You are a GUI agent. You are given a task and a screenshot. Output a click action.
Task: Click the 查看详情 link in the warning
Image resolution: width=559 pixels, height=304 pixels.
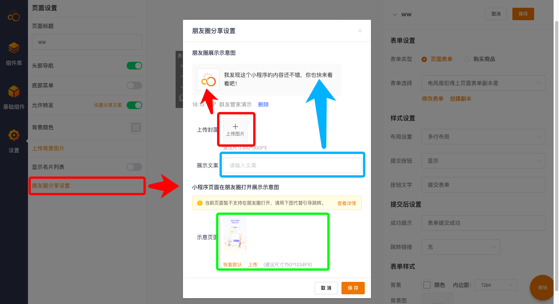[x=347, y=203]
